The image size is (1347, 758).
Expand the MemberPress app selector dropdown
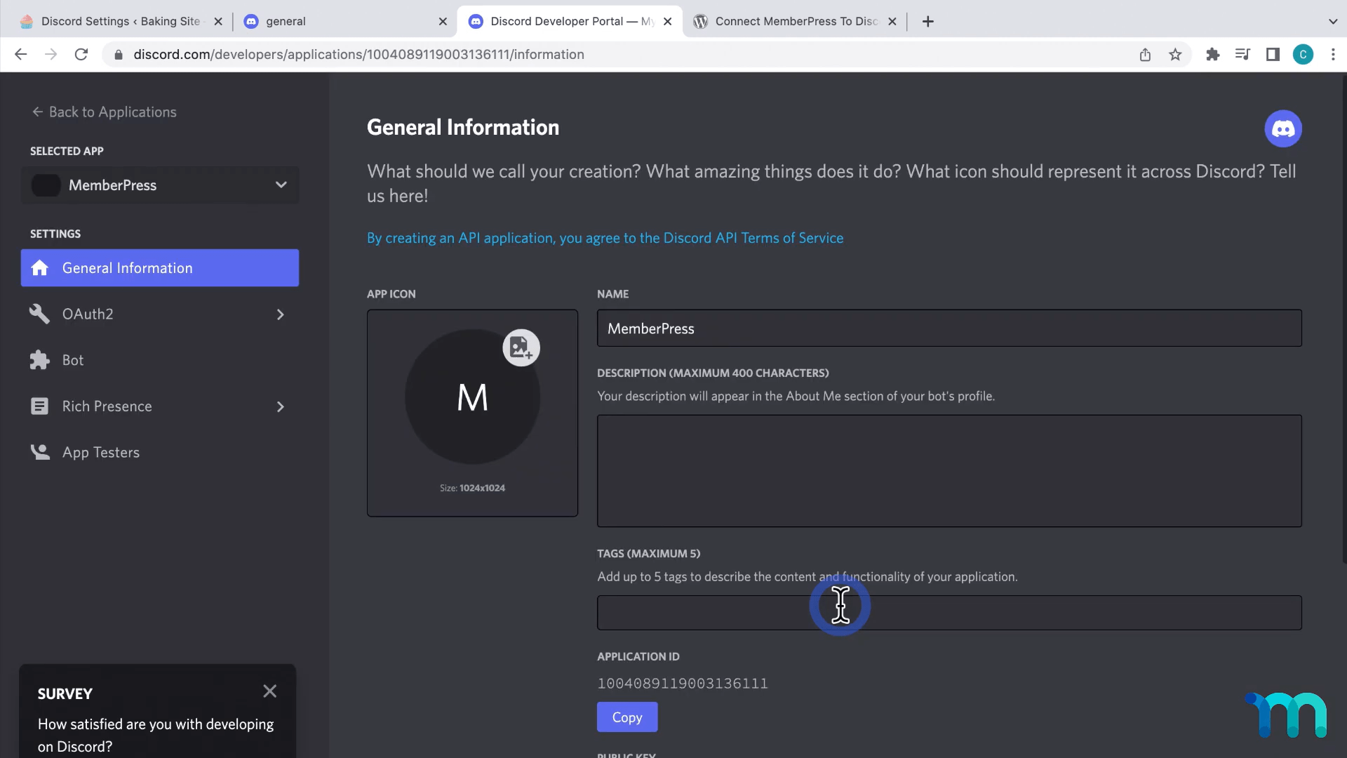(x=281, y=184)
